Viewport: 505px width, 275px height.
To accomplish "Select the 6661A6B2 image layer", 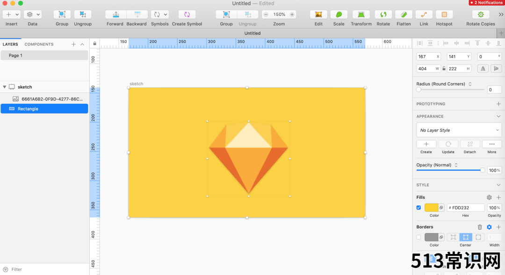I will [44, 99].
